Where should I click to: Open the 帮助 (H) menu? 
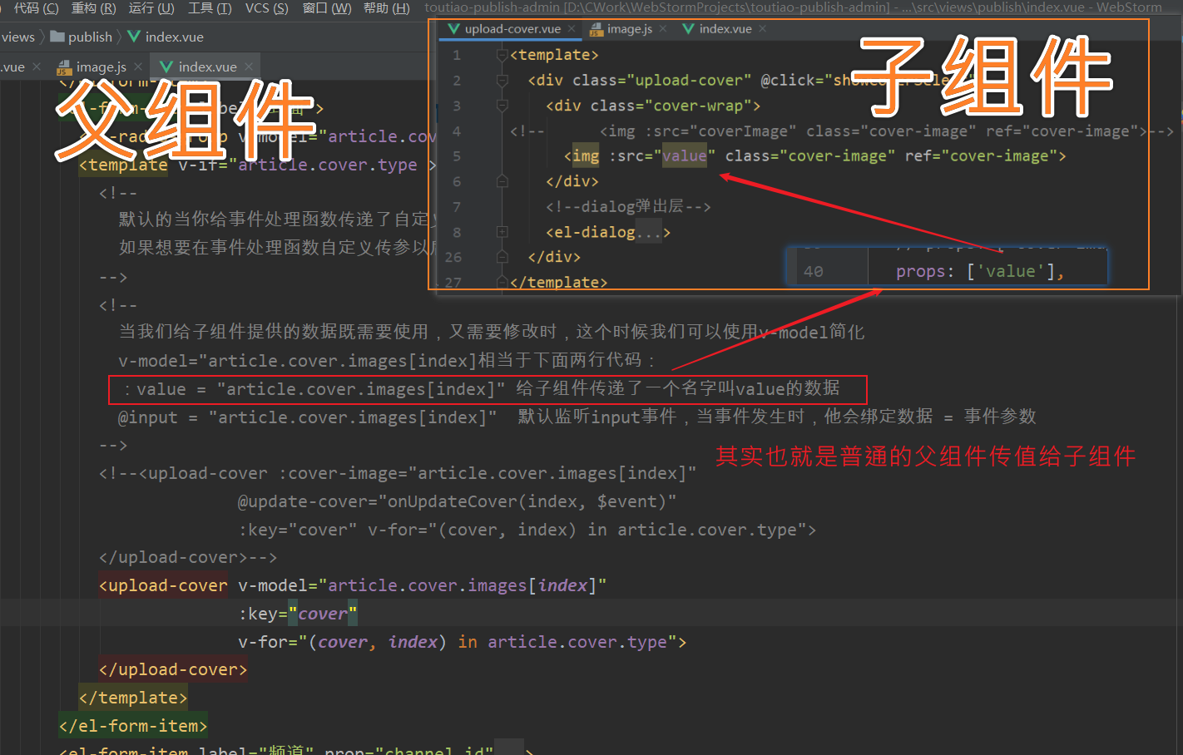[387, 7]
